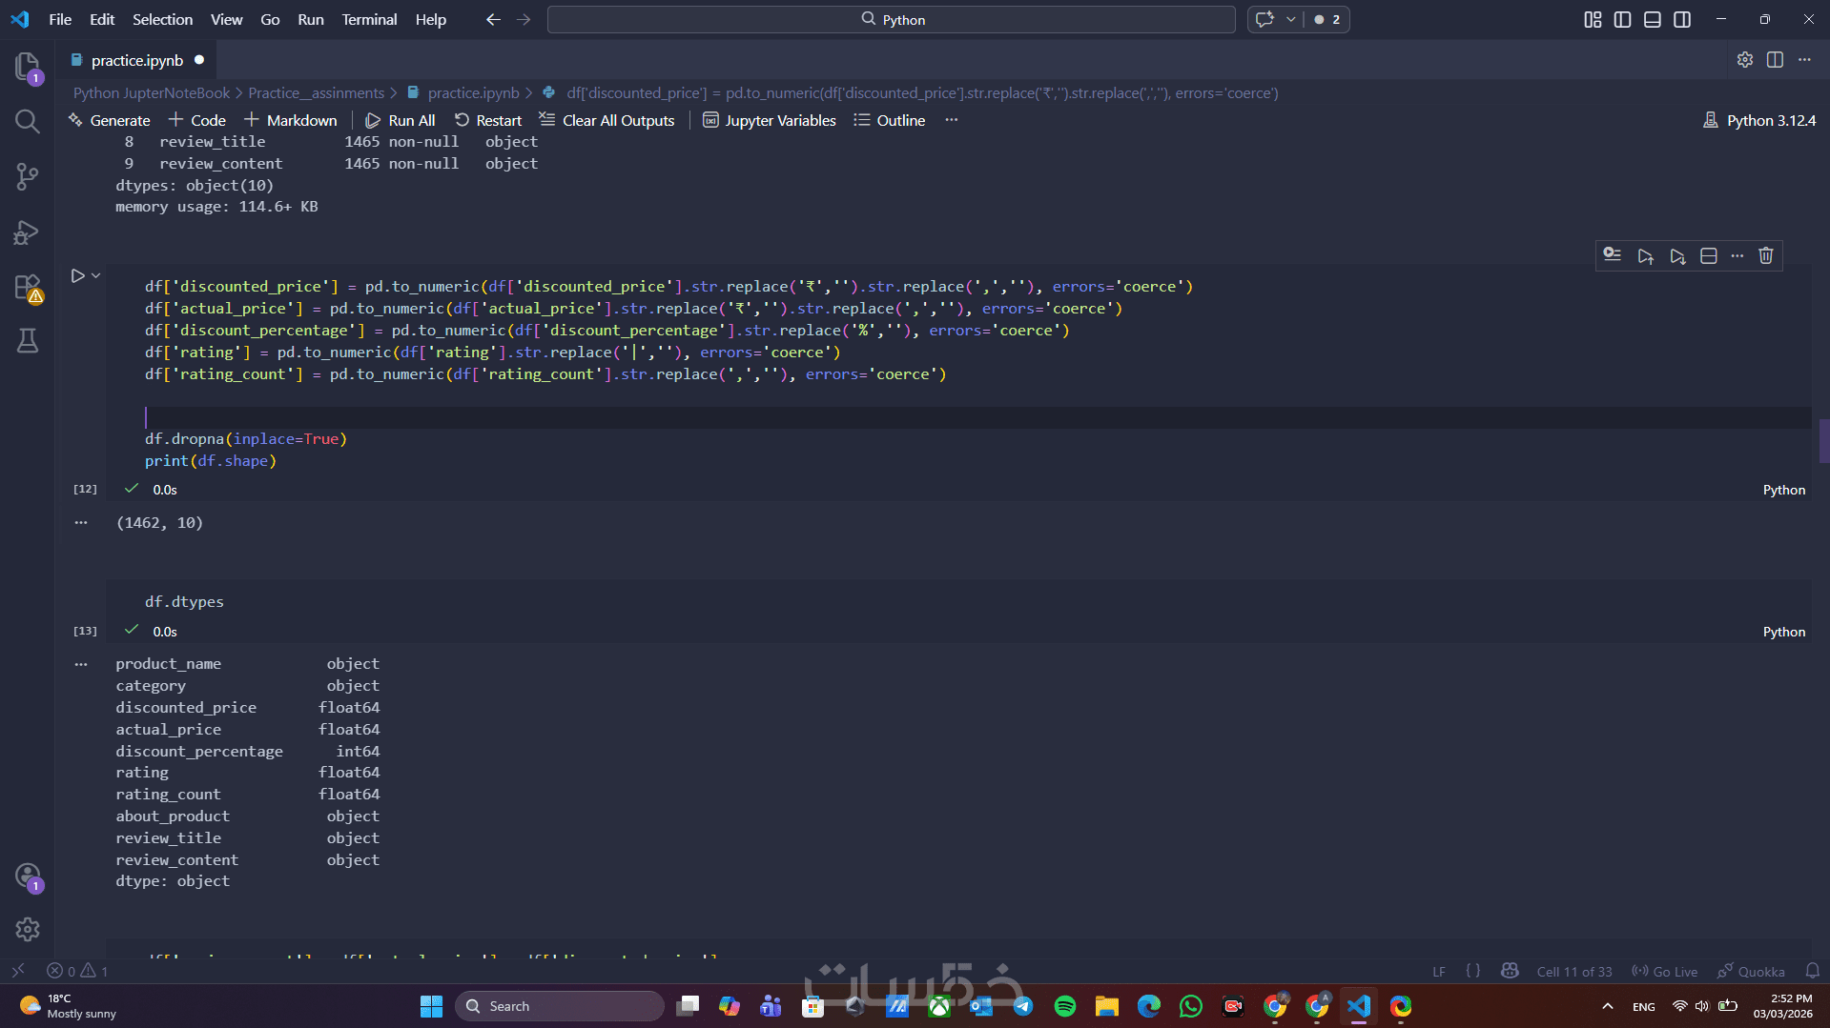Image resolution: width=1830 pixels, height=1028 pixels.
Task: Open the Run and Debug view
Action: 27,232
